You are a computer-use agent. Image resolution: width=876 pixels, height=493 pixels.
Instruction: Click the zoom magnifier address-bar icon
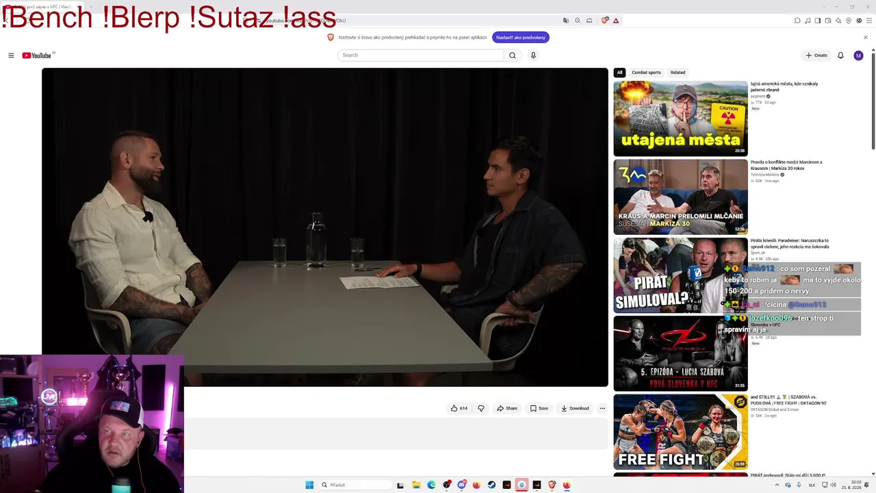(578, 21)
